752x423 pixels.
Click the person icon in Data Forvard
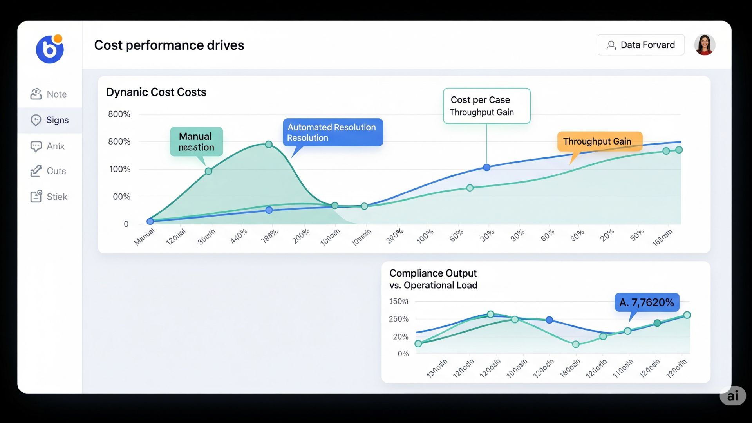point(611,45)
